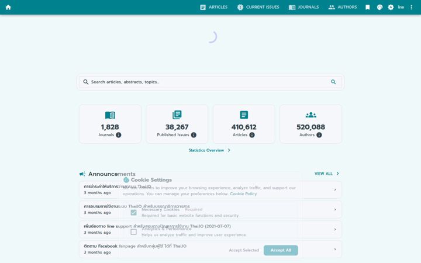The height and width of the screenshot is (263, 421).
Task: Expand the first announcement row chevron
Action: pos(335,190)
